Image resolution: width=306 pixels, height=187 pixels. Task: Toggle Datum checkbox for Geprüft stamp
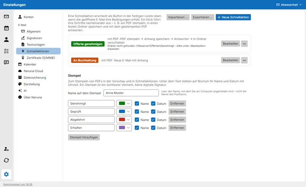(153, 111)
